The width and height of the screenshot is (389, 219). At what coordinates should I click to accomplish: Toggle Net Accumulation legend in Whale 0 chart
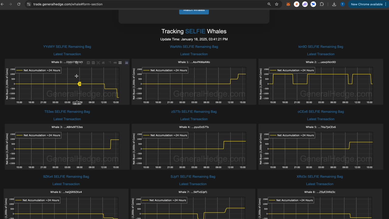tap(38, 70)
